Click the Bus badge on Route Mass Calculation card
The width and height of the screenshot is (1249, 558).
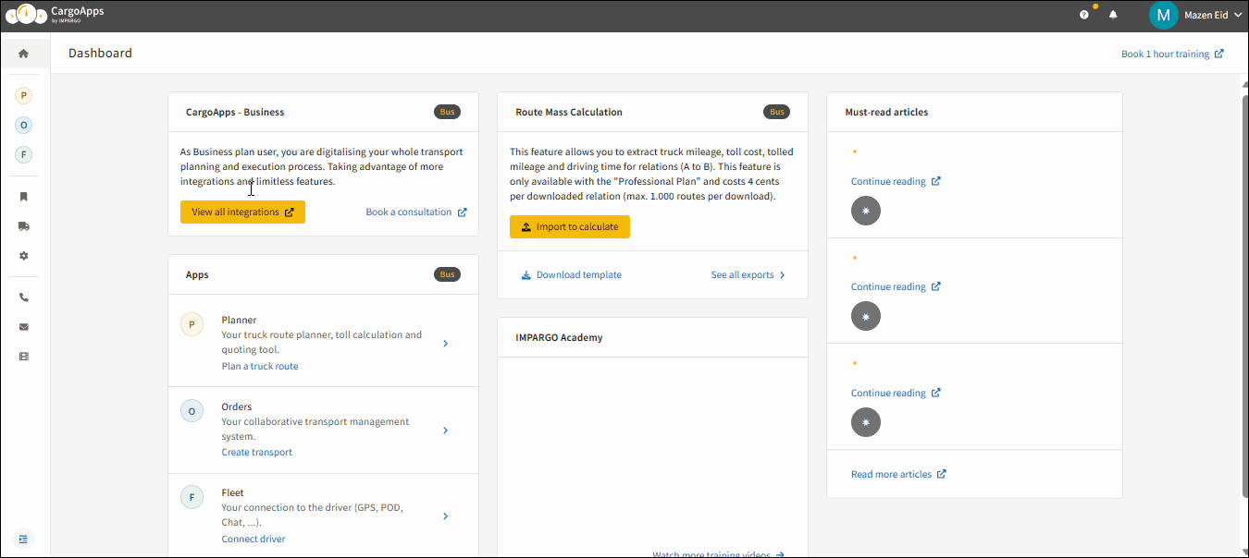click(x=777, y=112)
